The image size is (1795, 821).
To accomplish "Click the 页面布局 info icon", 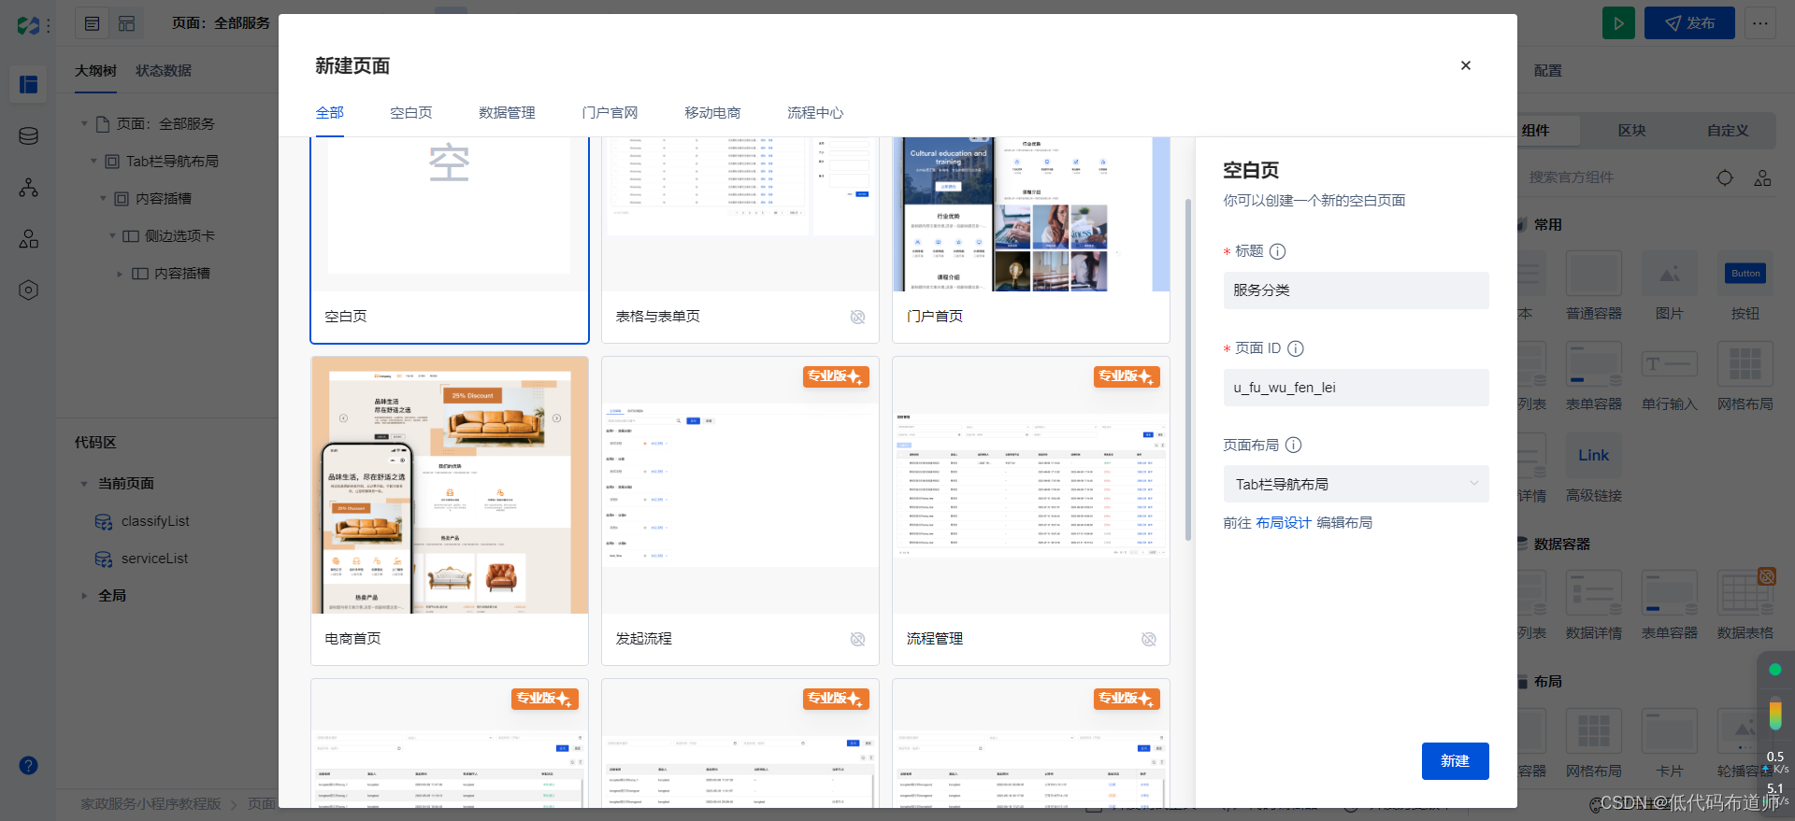I will pos(1294,446).
